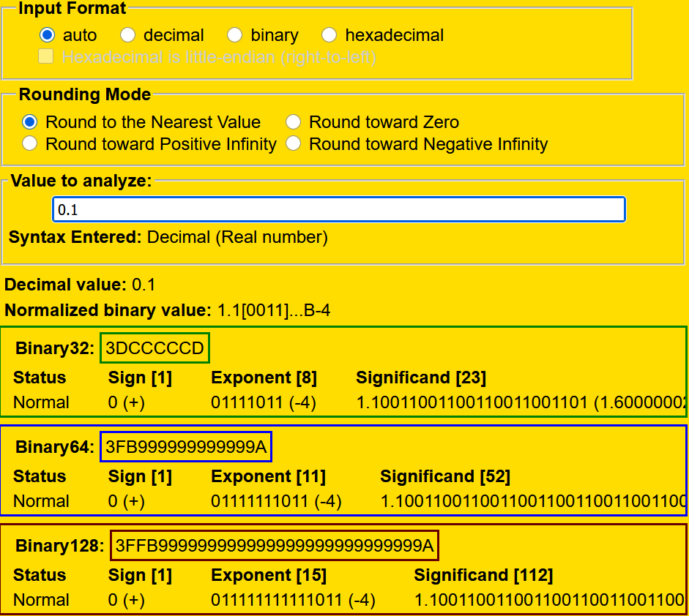This screenshot has height=616, width=689.
Task: Switch input format to binary
Action: pos(234,35)
